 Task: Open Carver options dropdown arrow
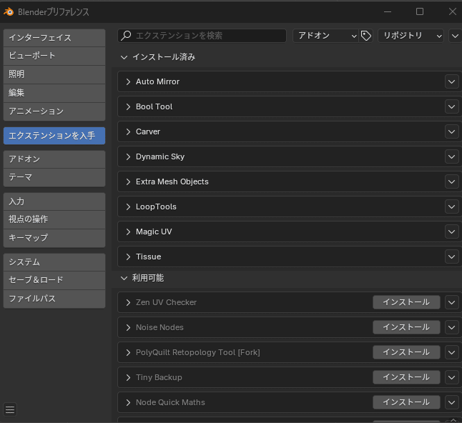(x=452, y=131)
